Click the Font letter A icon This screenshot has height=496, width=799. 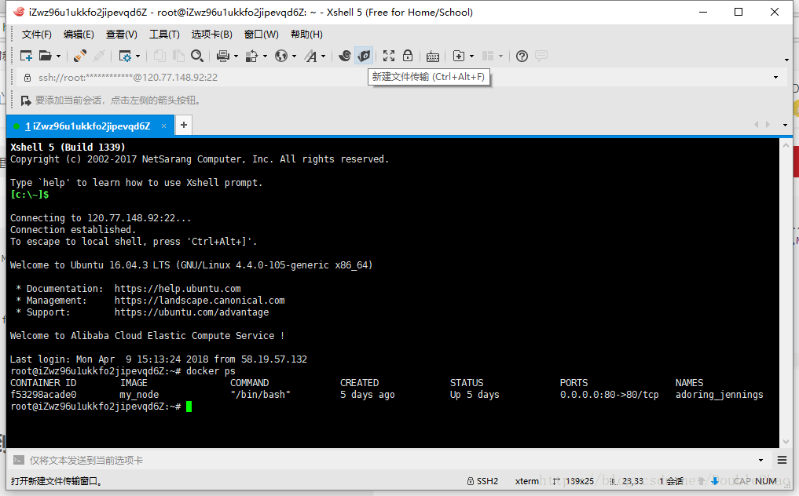[310, 56]
